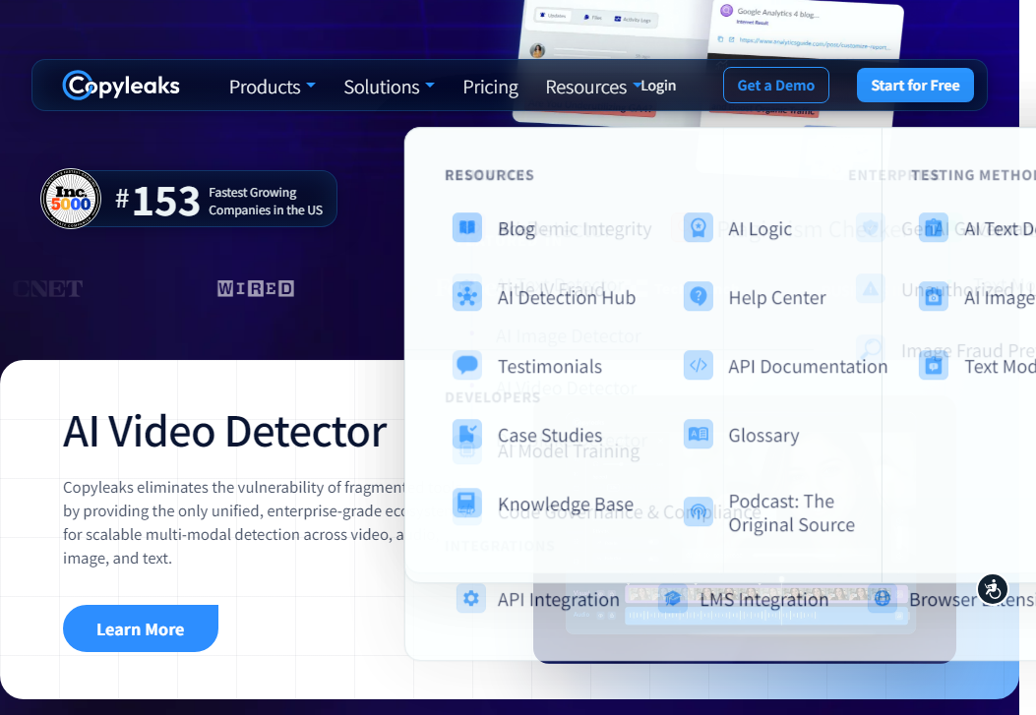Click the AI Logic badge icon

tap(699, 228)
